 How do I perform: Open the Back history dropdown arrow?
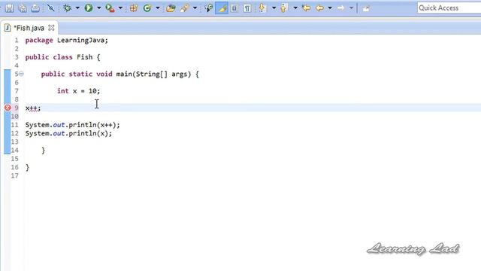[330, 8]
